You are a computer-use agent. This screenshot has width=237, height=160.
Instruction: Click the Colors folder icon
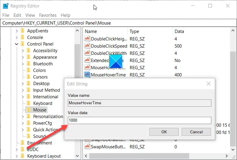(28, 70)
